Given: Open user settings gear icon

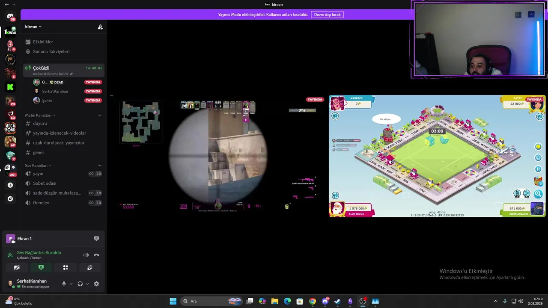Looking at the screenshot, I should 96,284.
